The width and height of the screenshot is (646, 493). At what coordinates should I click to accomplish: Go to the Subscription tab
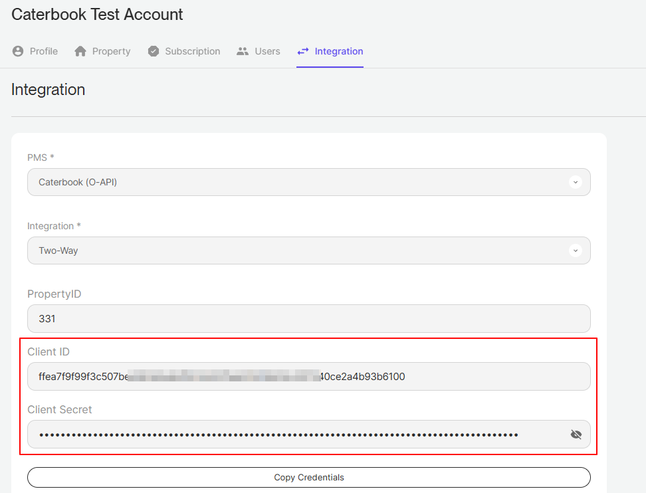[x=183, y=51]
